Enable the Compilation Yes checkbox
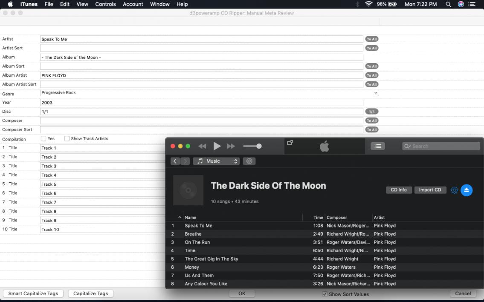This screenshot has width=484, height=302. coord(43,138)
